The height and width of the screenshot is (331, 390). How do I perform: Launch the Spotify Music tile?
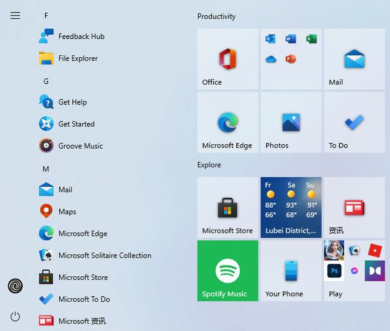tap(228, 271)
